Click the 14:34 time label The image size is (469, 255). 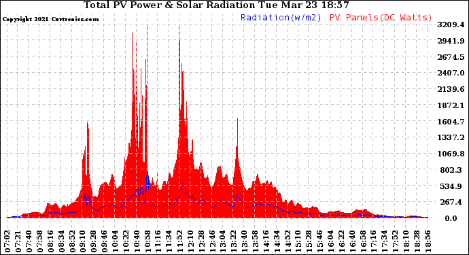(x=277, y=241)
